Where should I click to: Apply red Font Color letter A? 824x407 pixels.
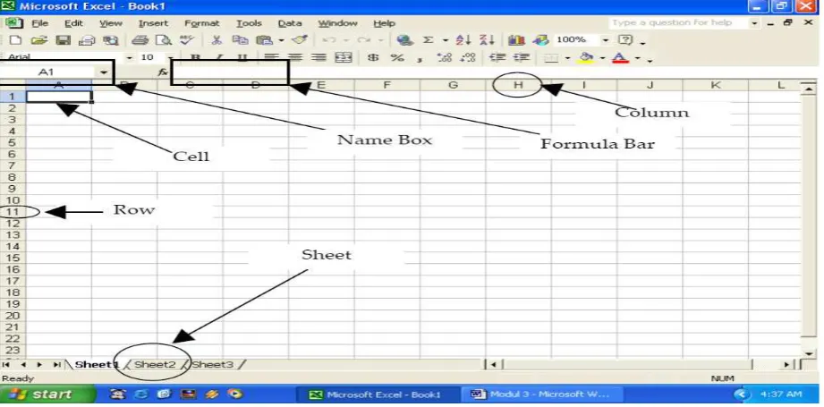(x=621, y=57)
